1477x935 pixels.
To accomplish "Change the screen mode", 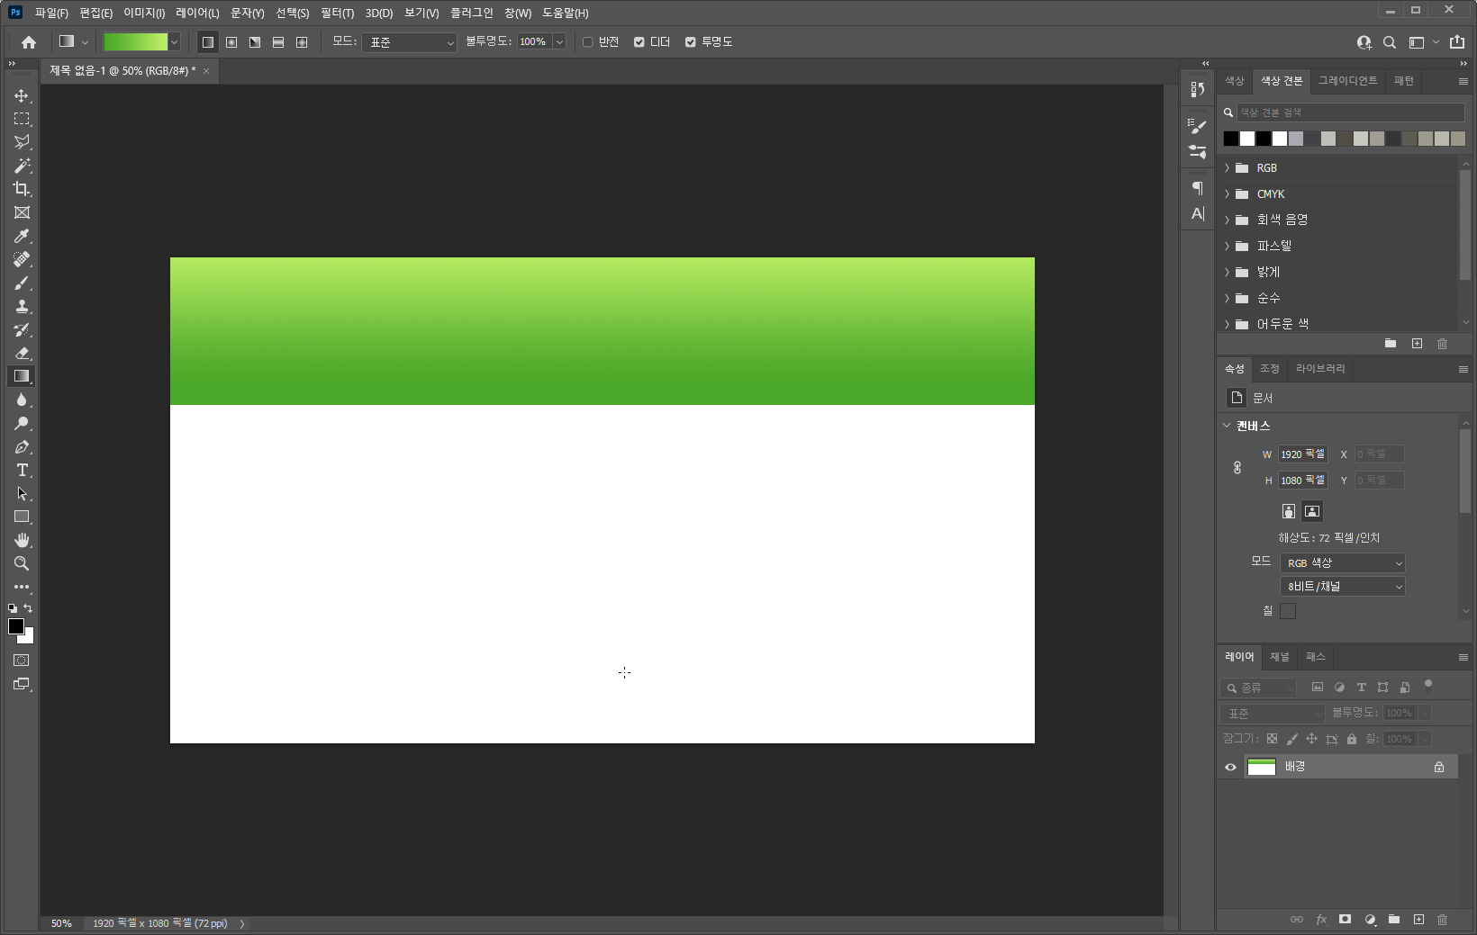I will 22,684.
